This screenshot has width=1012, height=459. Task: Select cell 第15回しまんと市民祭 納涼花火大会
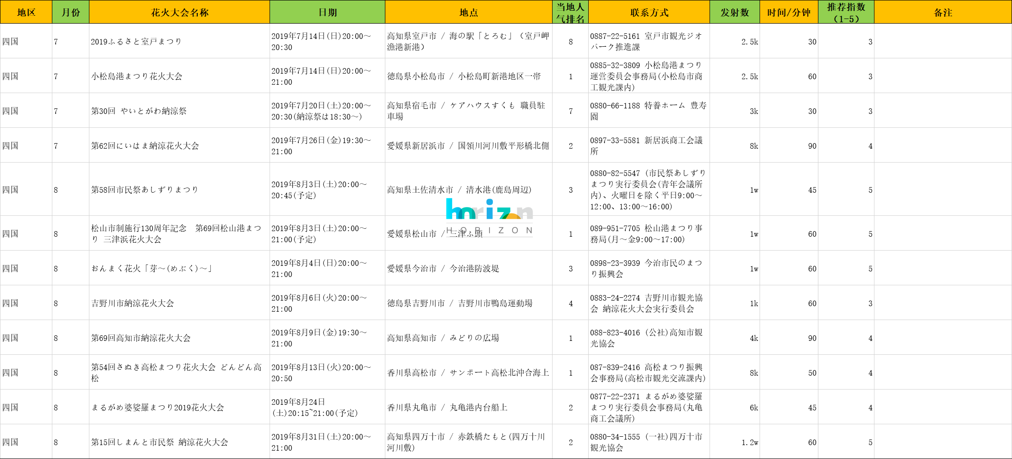coord(179,442)
